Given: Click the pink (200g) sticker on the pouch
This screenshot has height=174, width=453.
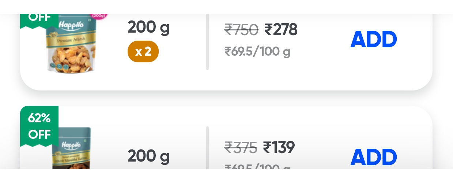Looking at the screenshot, I should (x=99, y=16).
